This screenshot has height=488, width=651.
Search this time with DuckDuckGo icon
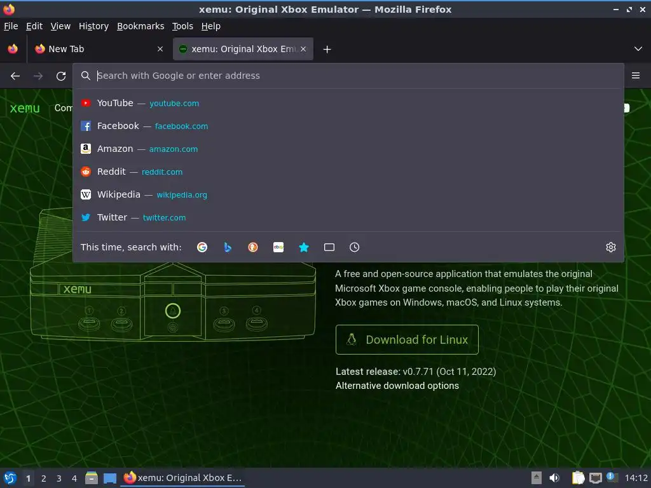253,247
